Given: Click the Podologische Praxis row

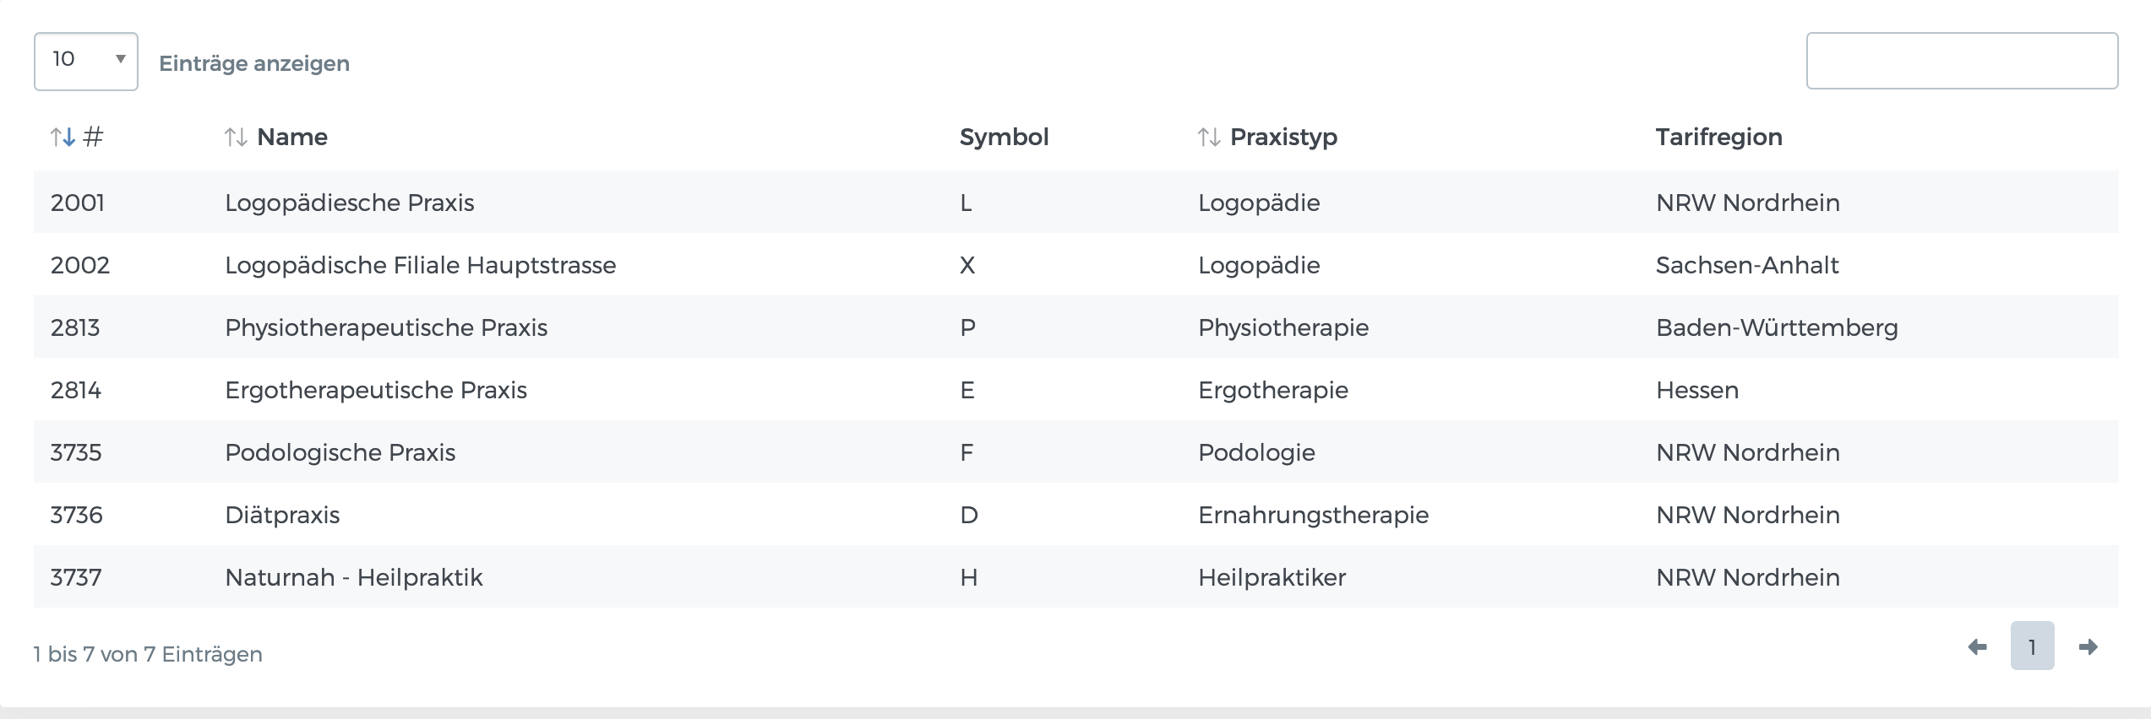Looking at the screenshot, I should (x=340, y=452).
